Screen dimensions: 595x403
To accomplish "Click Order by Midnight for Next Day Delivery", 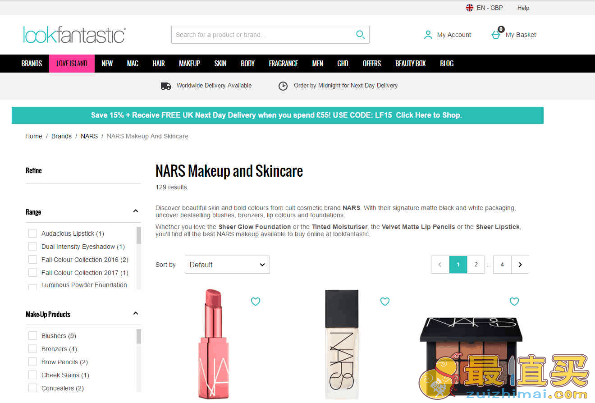I will [x=346, y=86].
